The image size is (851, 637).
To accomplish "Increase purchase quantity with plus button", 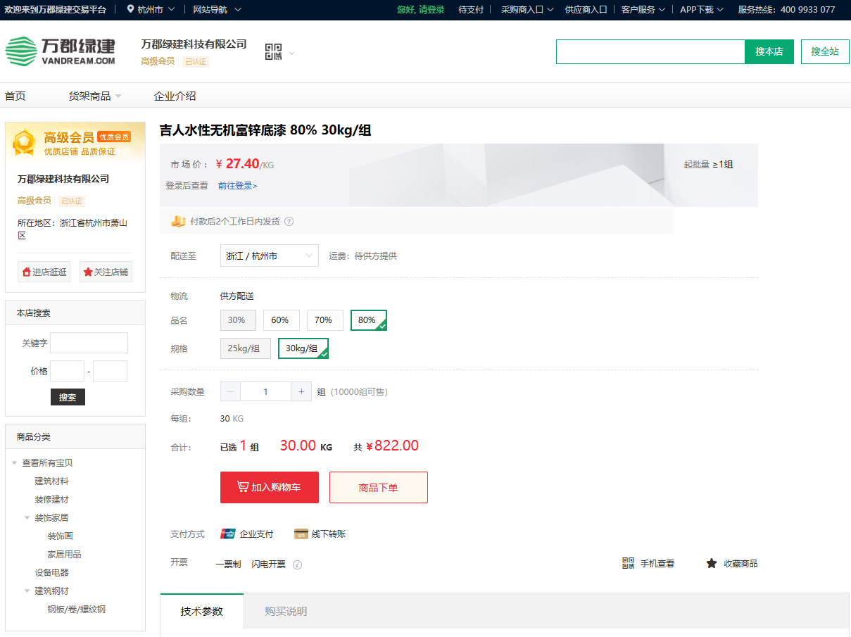I will [301, 391].
